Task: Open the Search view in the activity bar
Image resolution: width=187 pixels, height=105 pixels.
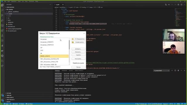Action: tap(2, 10)
